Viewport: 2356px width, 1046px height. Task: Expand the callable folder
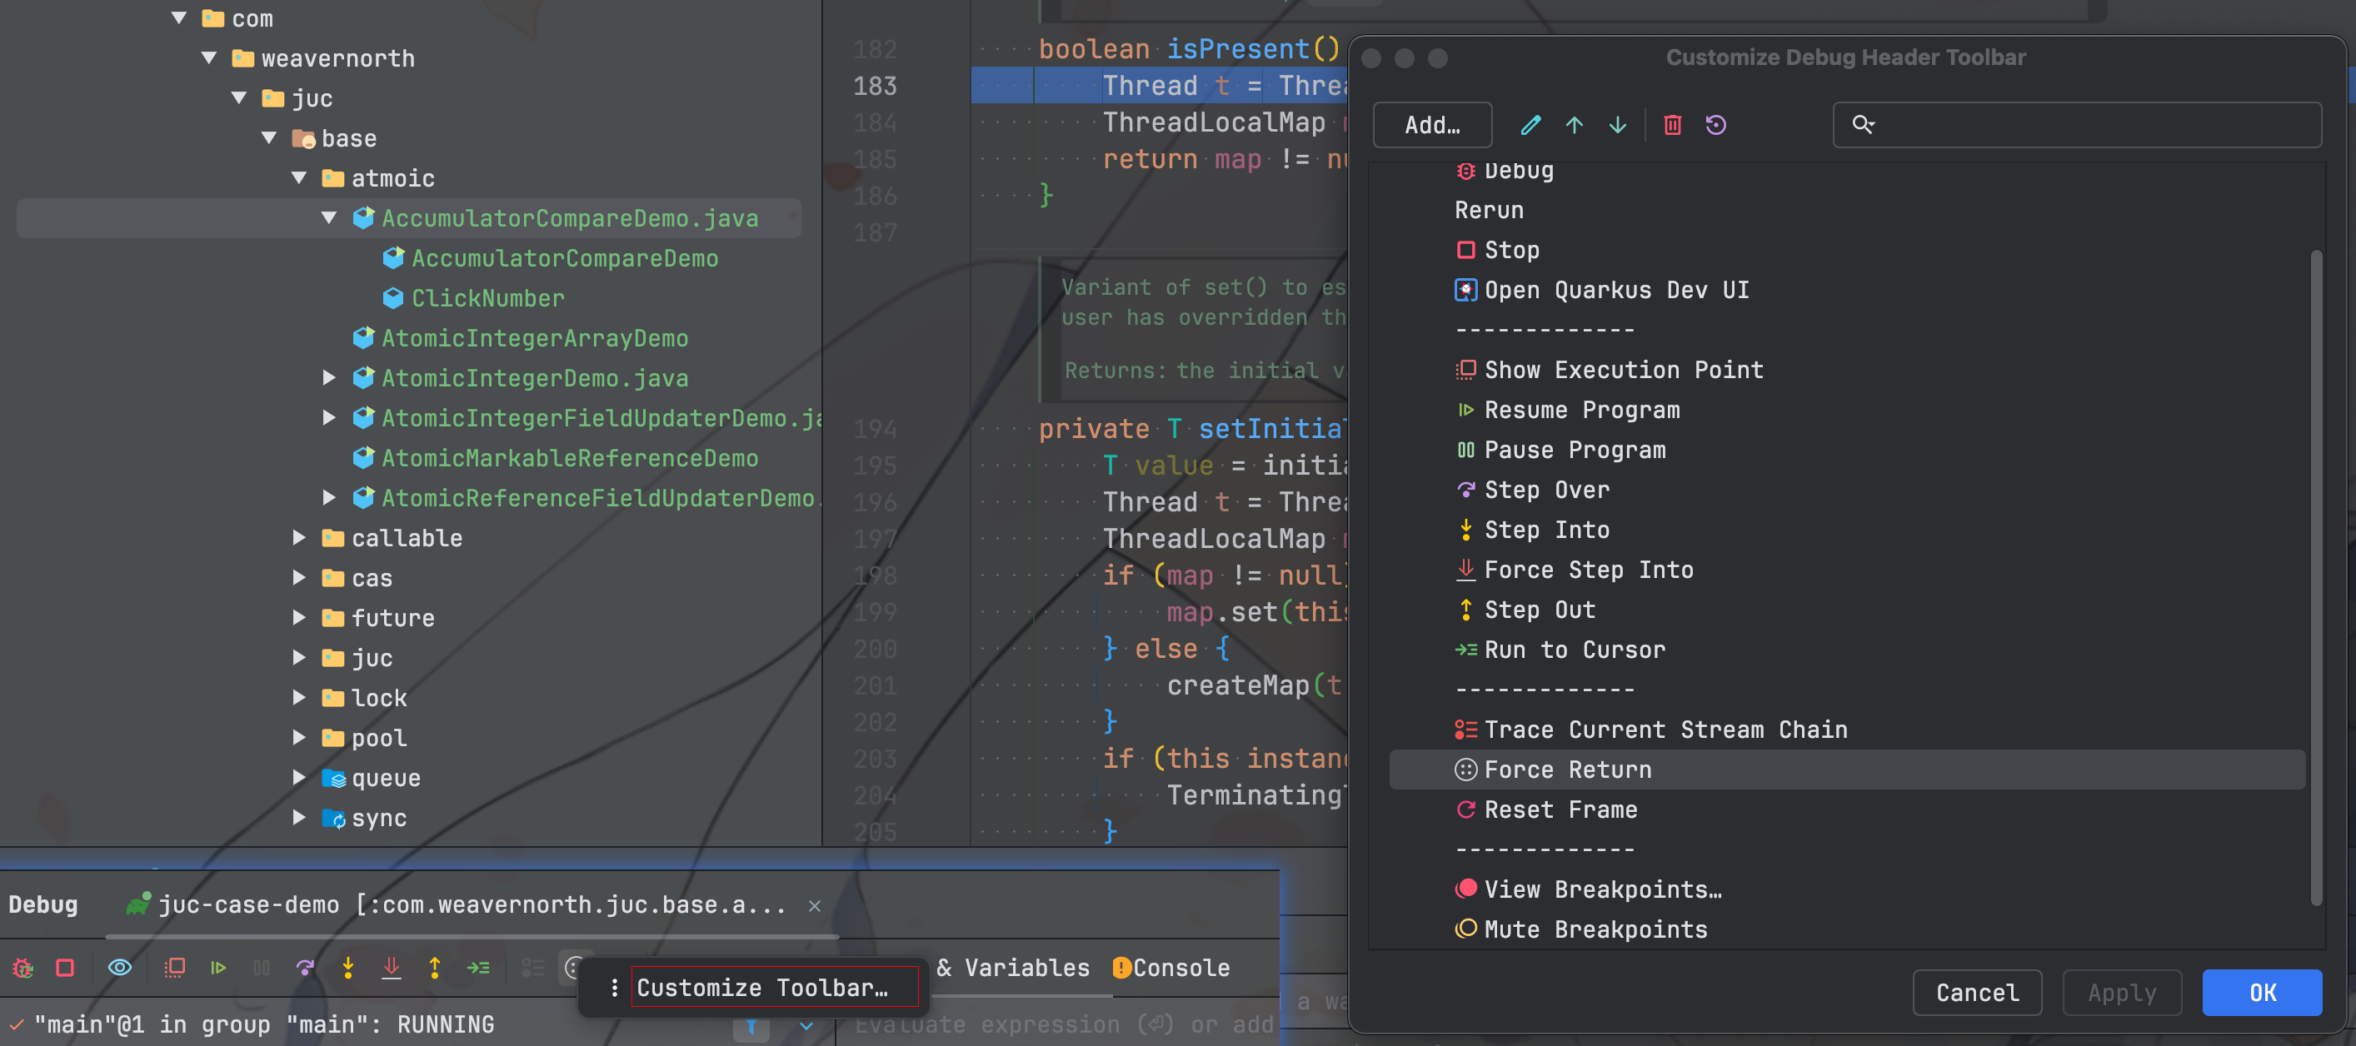(x=299, y=538)
